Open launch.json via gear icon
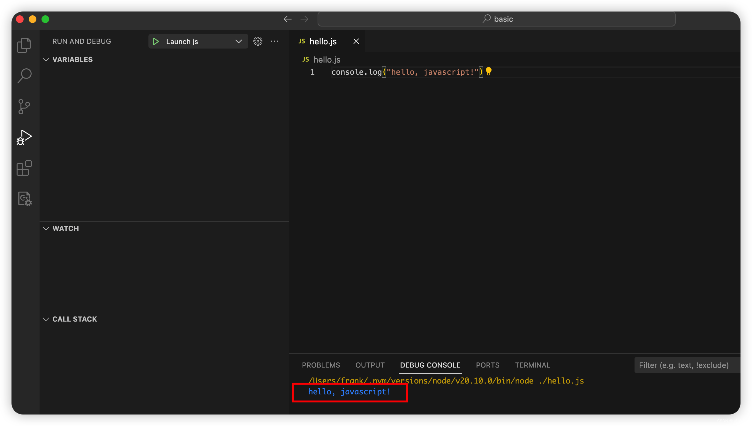The width and height of the screenshot is (752, 426). (x=258, y=41)
